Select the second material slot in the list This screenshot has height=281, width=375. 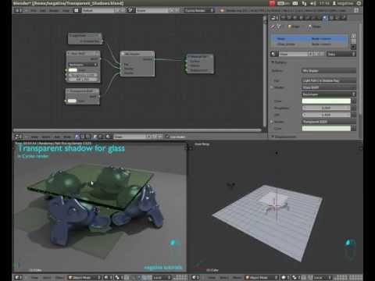coord(310,44)
